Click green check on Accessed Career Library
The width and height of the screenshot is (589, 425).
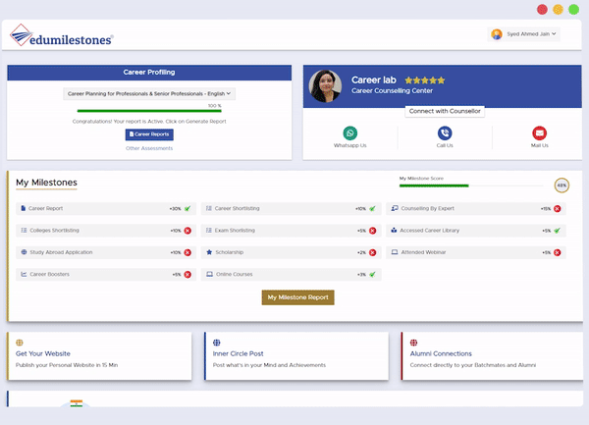click(557, 231)
